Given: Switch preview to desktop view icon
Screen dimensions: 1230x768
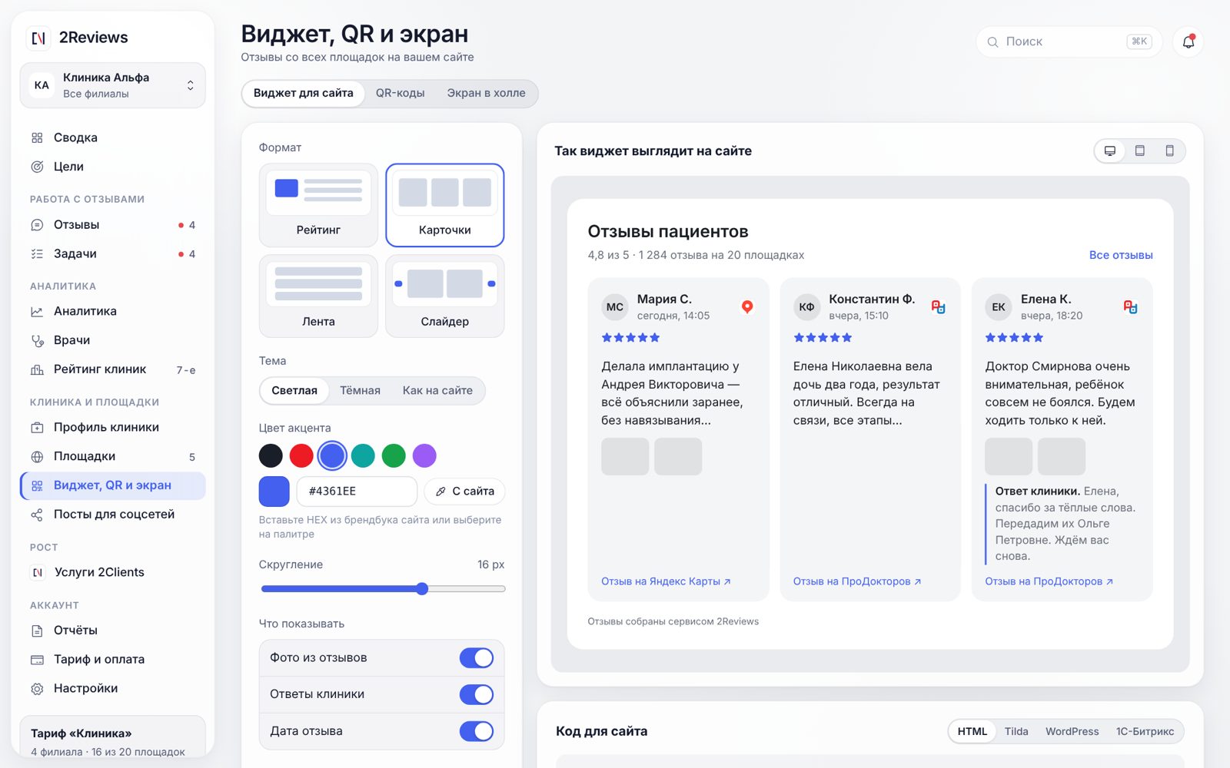Looking at the screenshot, I should (1110, 151).
